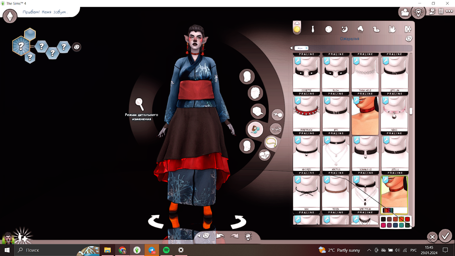Screen dimensions: 455x256
Task: Click the plumbob icon at top left
Action: (x=10, y=16)
